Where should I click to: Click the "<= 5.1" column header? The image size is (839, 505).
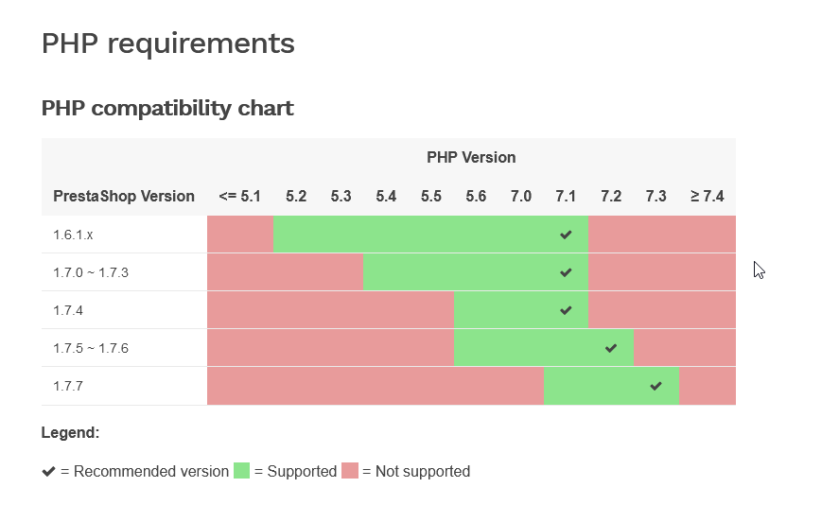pyautogui.click(x=239, y=197)
